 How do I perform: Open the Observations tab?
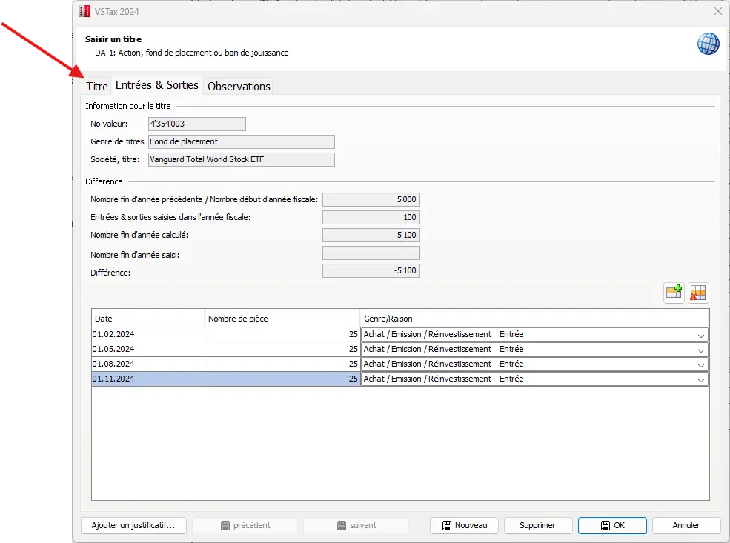239,87
